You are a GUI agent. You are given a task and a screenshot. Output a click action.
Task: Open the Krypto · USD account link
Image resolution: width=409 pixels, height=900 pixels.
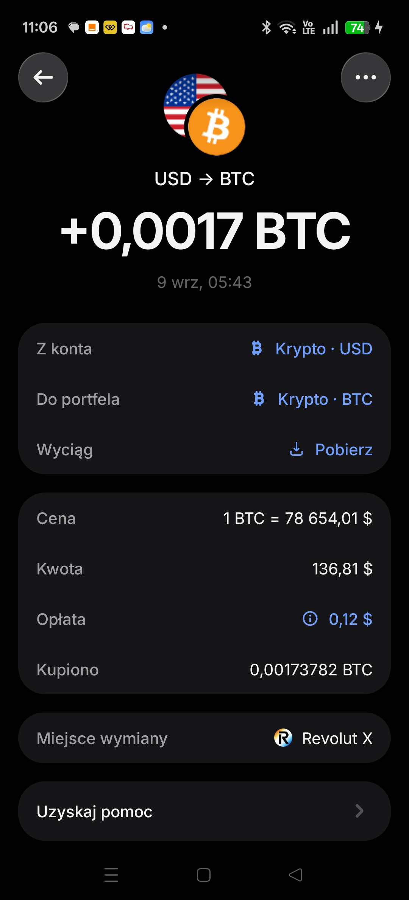click(324, 349)
